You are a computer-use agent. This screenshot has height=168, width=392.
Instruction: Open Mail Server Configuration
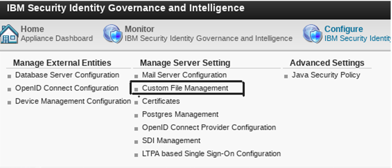184,75
